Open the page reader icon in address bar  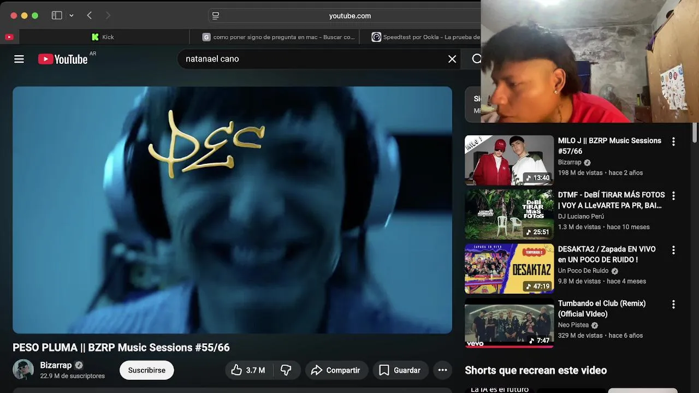pos(216,16)
